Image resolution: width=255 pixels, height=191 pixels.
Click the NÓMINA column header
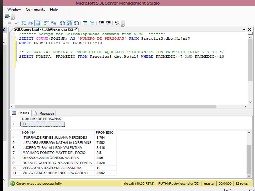(x=57, y=133)
